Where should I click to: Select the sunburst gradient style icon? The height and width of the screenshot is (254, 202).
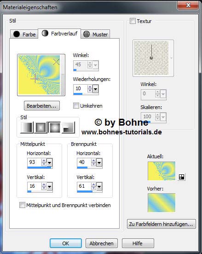tap(55, 127)
